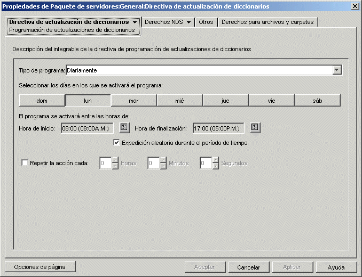
Task: Click the Hora de inicio time field
Action: coord(87,128)
